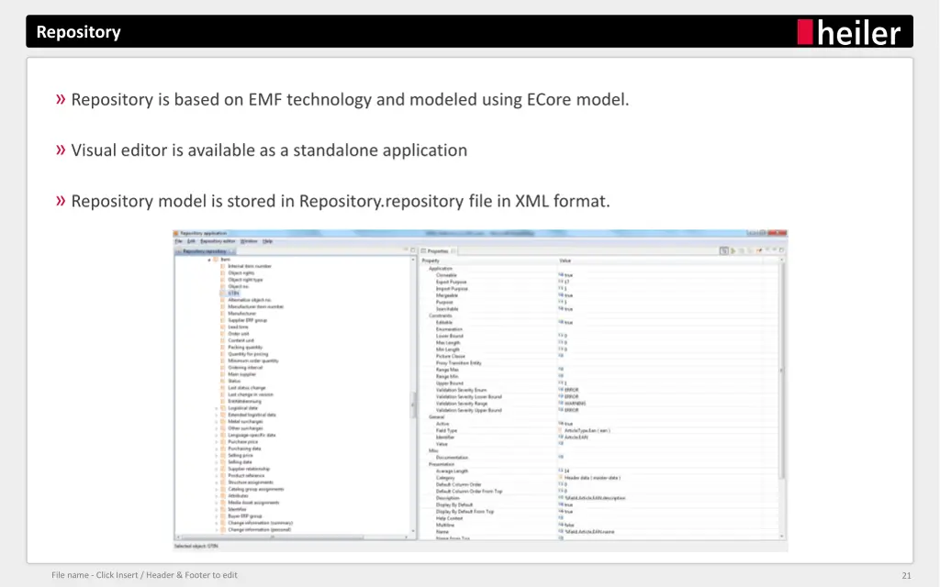940x587 pixels.
Task: Select the Repository.repository editor tab
Action: (x=205, y=251)
